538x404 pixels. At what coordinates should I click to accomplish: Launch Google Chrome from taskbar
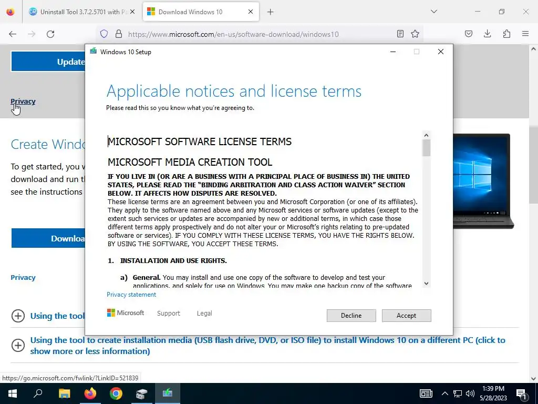click(116, 393)
